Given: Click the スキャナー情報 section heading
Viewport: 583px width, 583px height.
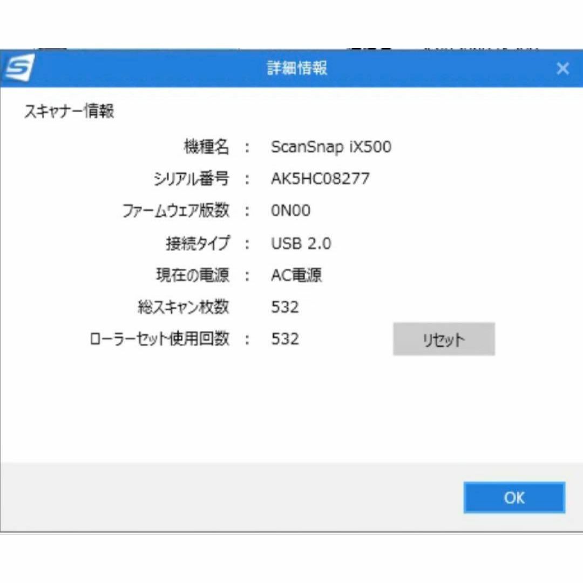Looking at the screenshot, I should [x=69, y=111].
